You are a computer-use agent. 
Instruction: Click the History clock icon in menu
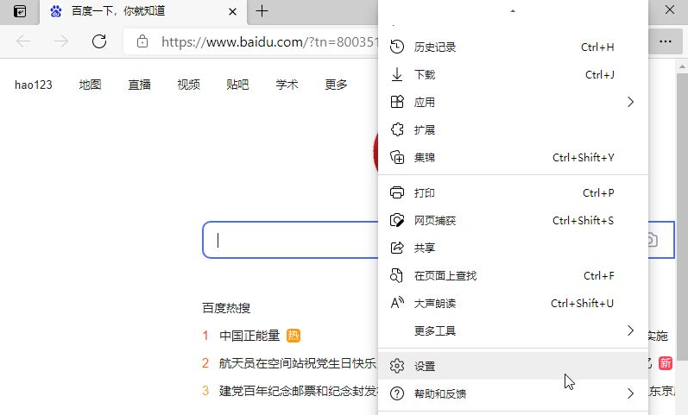pos(397,47)
